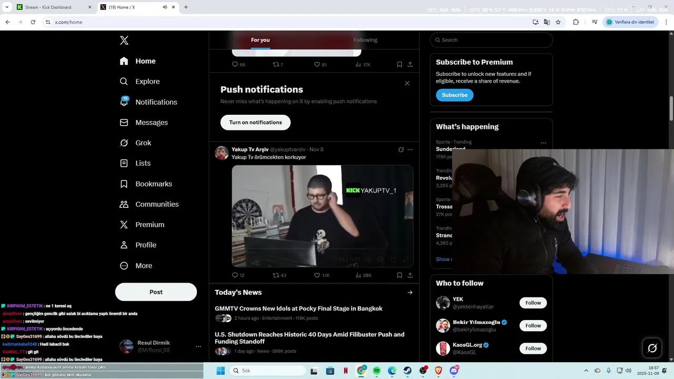Open the U.S. Shutdown news story

310,338
